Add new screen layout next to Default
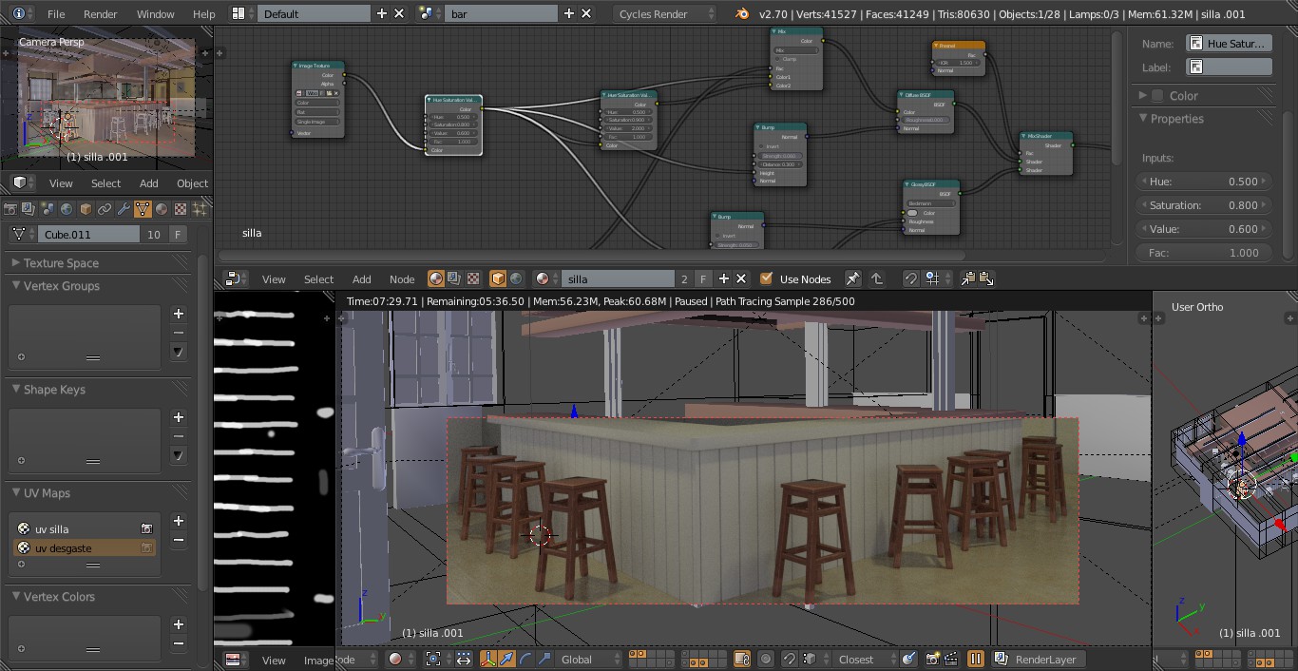The height and width of the screenshot is (671, 1298). coord(382,14)
